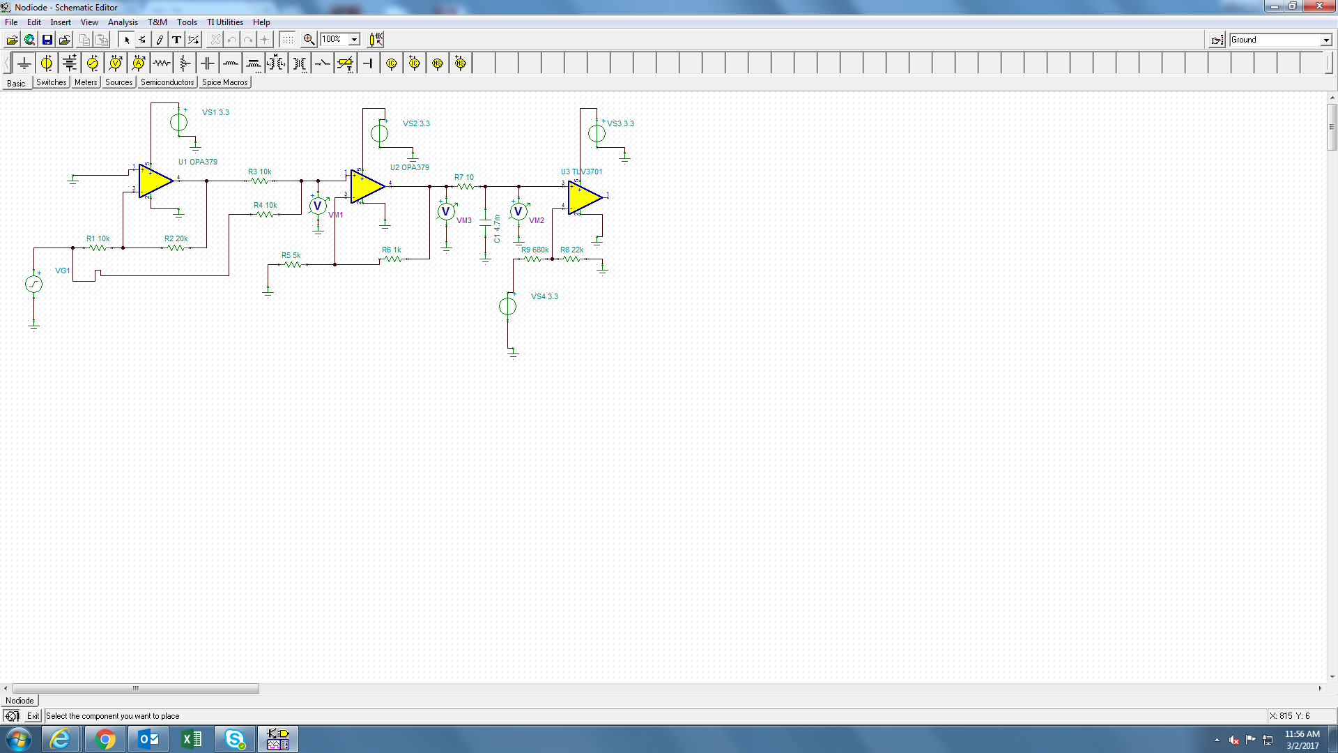The height and width of the screenshot is (753, 1338).
Task: Place a ground component
Action: tap(24, 63)
